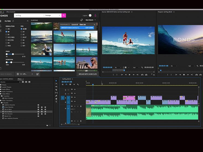Open timeline display settings wrench
Viewport: 203px width, 152px height.
78,85
